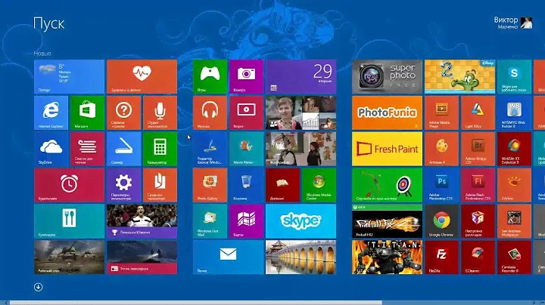Viewport: 545px width, 305px height.
Task: Open the Calendar tile showing 29
Action: 301,75
